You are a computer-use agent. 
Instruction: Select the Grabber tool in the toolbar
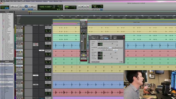point(29,7)
